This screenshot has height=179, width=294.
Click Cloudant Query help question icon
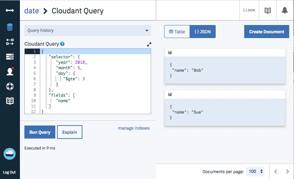(x=63, y=44)
